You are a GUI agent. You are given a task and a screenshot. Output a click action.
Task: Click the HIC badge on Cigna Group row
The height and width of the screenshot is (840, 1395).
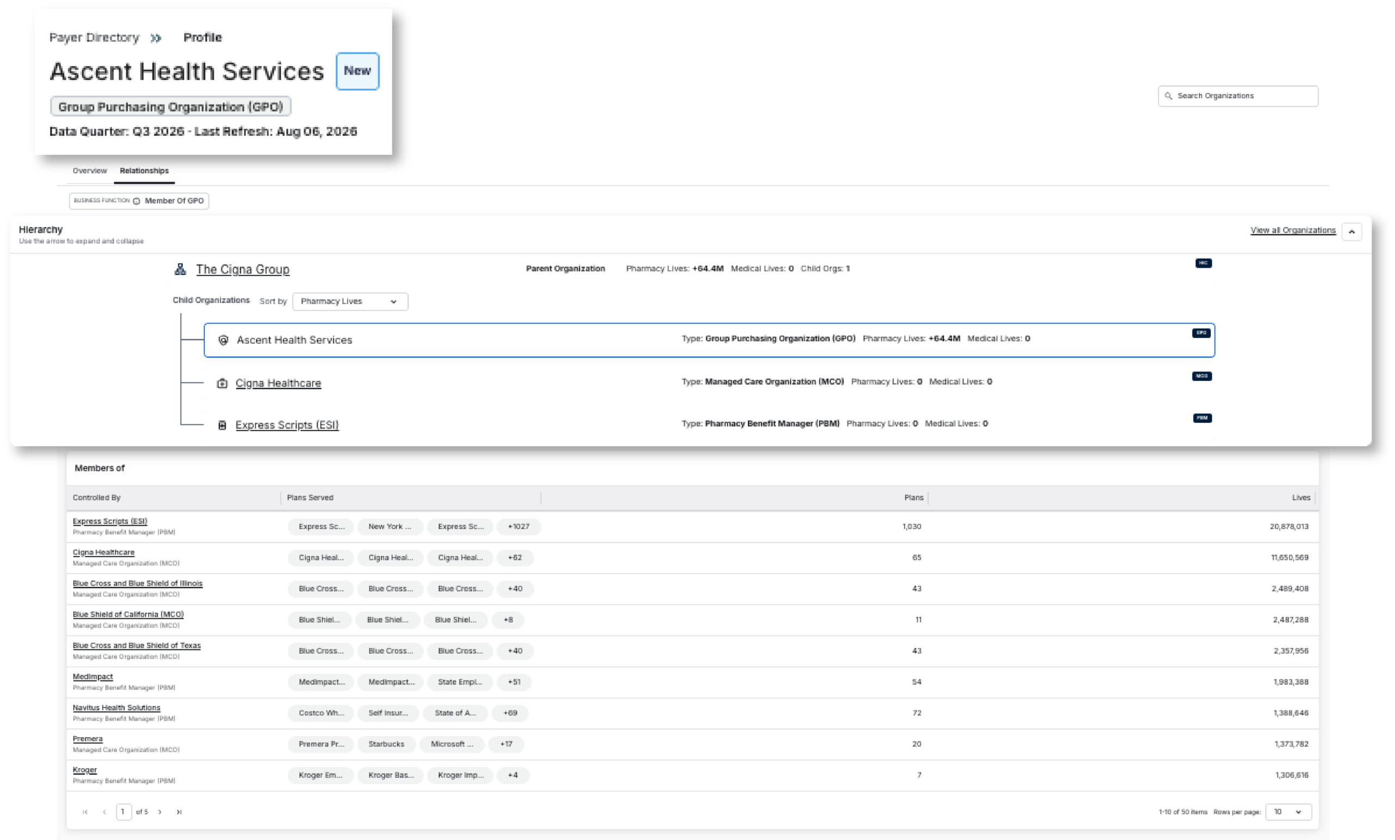pos(1203,263)
